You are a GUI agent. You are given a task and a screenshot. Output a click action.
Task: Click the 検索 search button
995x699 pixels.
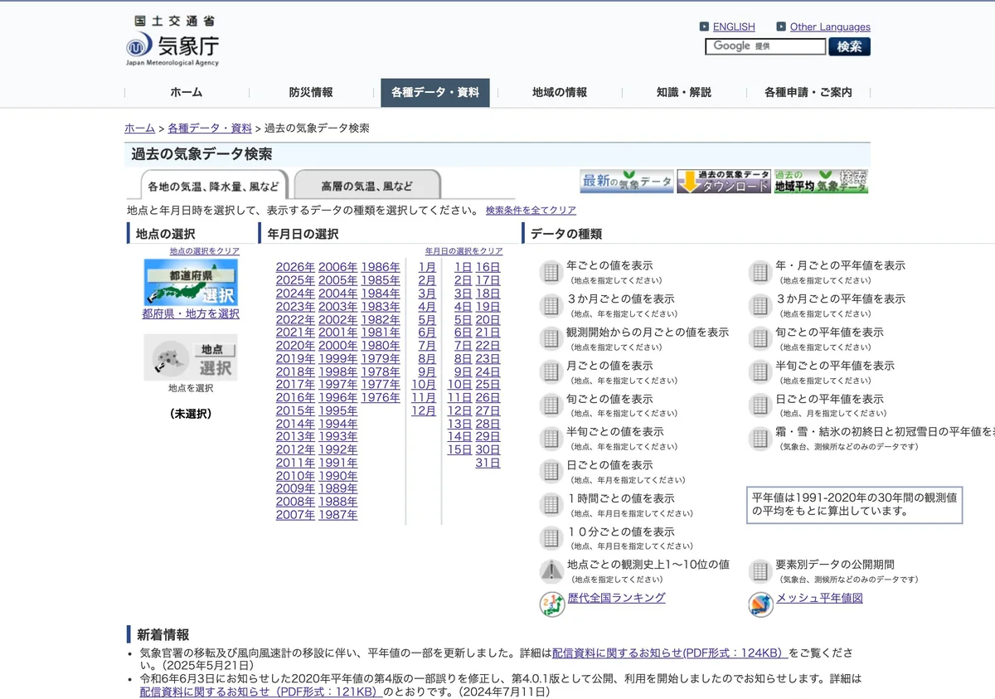pyautogui.click(x=849, y=46)
